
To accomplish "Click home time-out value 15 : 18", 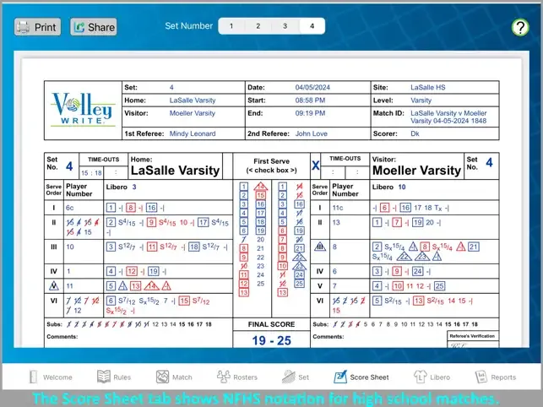I will [x=91, y=173].
